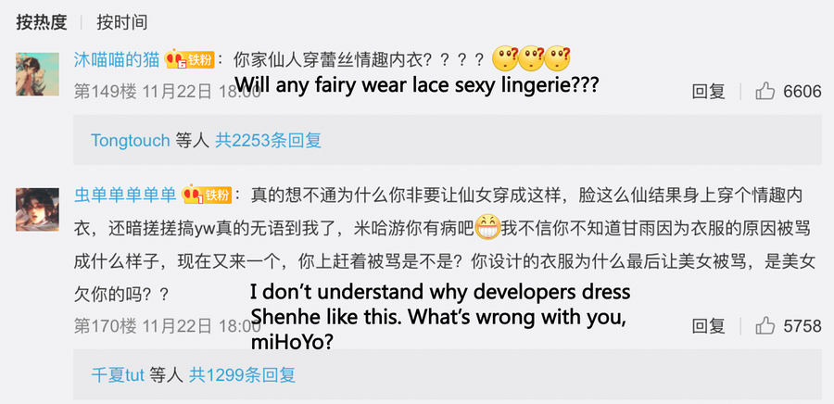Click the grinning emoji in the second comment
The image size is (834, 404).
(487, 225)
